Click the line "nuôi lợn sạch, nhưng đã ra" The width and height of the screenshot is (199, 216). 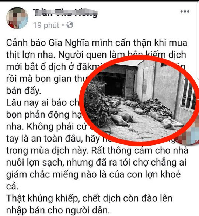pos(96,163)
